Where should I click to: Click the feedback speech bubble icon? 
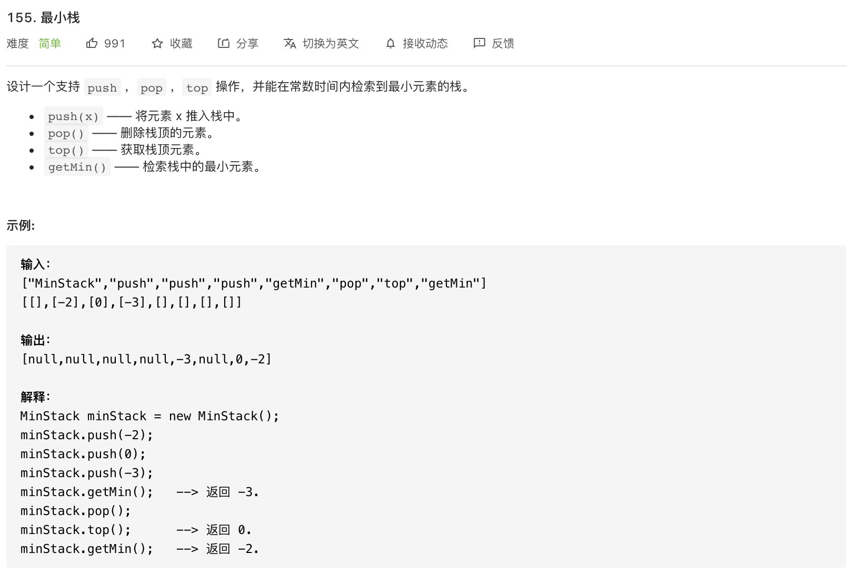pos(479,43)
